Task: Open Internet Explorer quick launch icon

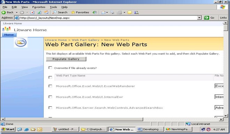Action: pos(26,129)
